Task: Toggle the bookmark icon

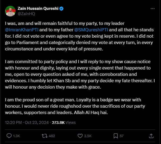Action: [x=116, y=136]
